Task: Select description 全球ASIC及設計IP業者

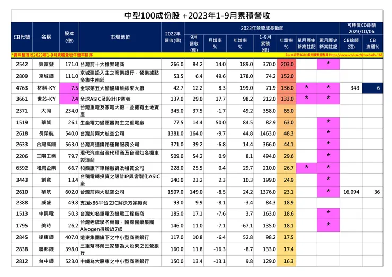Action: [105, 99]
